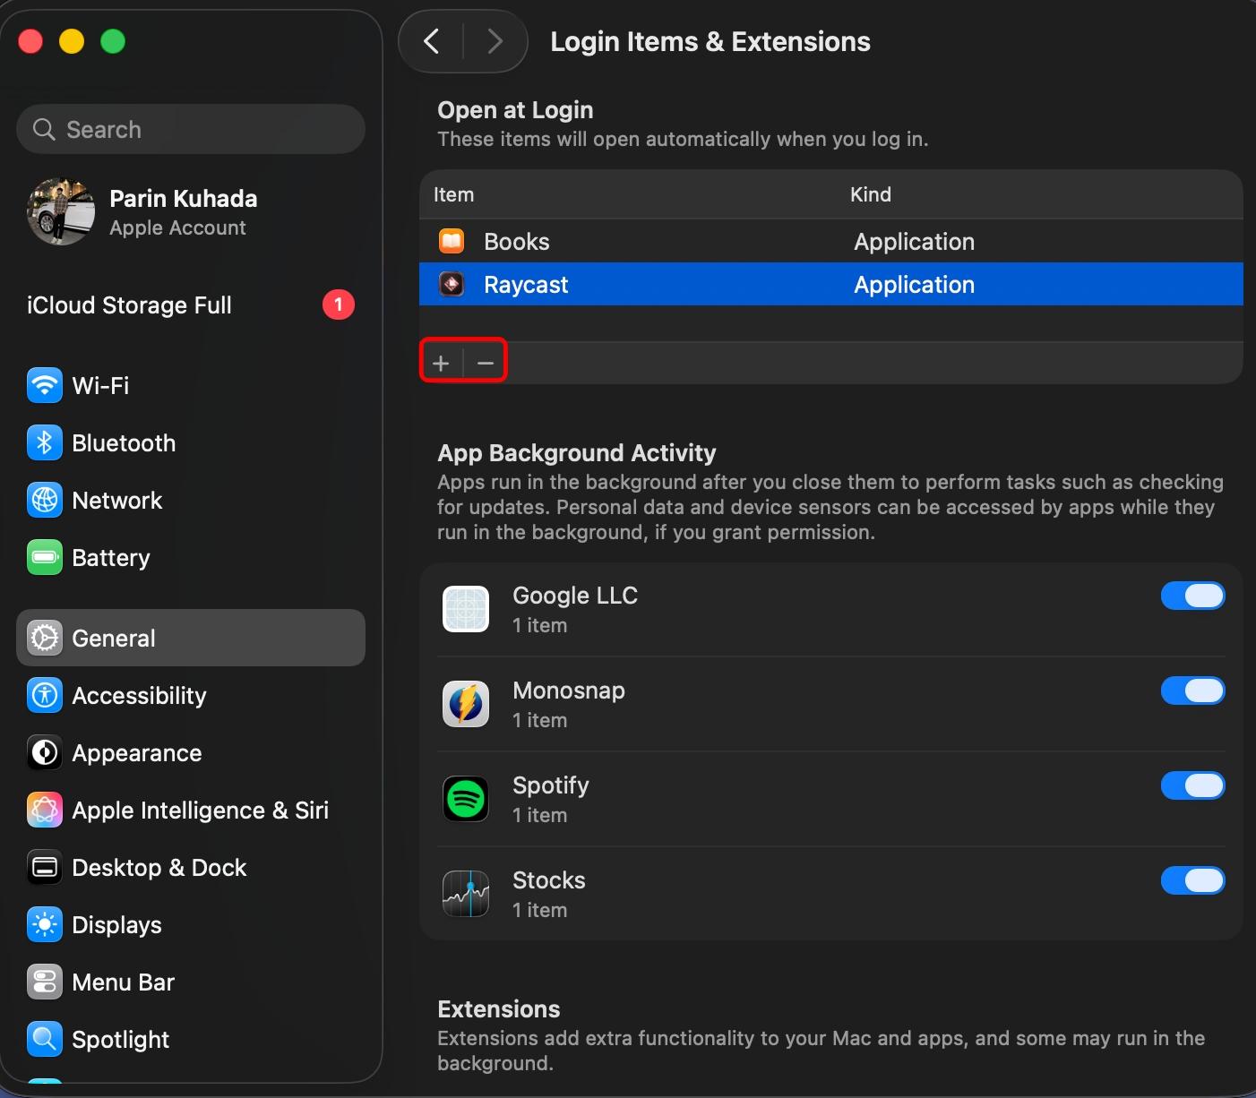Click the Google LLC app icon
The height and width of the screenshot is (1098, 1256).
[466, 609]
